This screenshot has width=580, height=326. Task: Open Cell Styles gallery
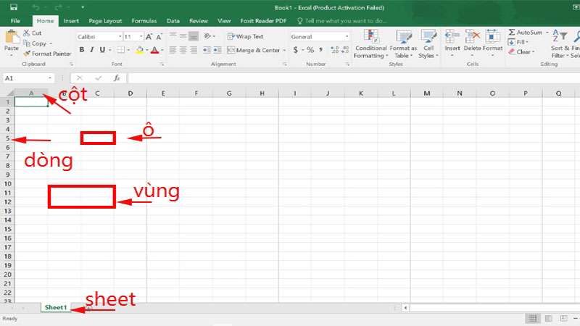click(x=428, y=44)
